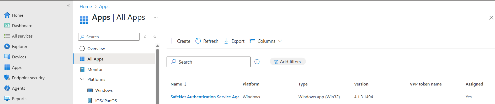Go to All services menu item
The image size is (495, 104).
[x=22, y=36]
